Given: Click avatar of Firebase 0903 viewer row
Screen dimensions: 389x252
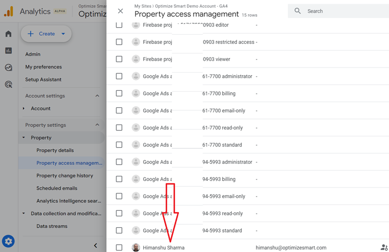Looking at the screenshot, I should 136,59.
